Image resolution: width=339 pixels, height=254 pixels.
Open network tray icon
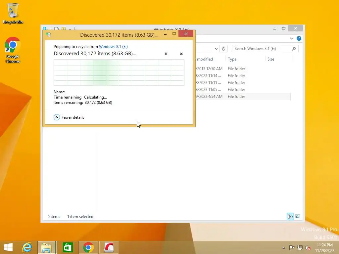tap(300, 248)
